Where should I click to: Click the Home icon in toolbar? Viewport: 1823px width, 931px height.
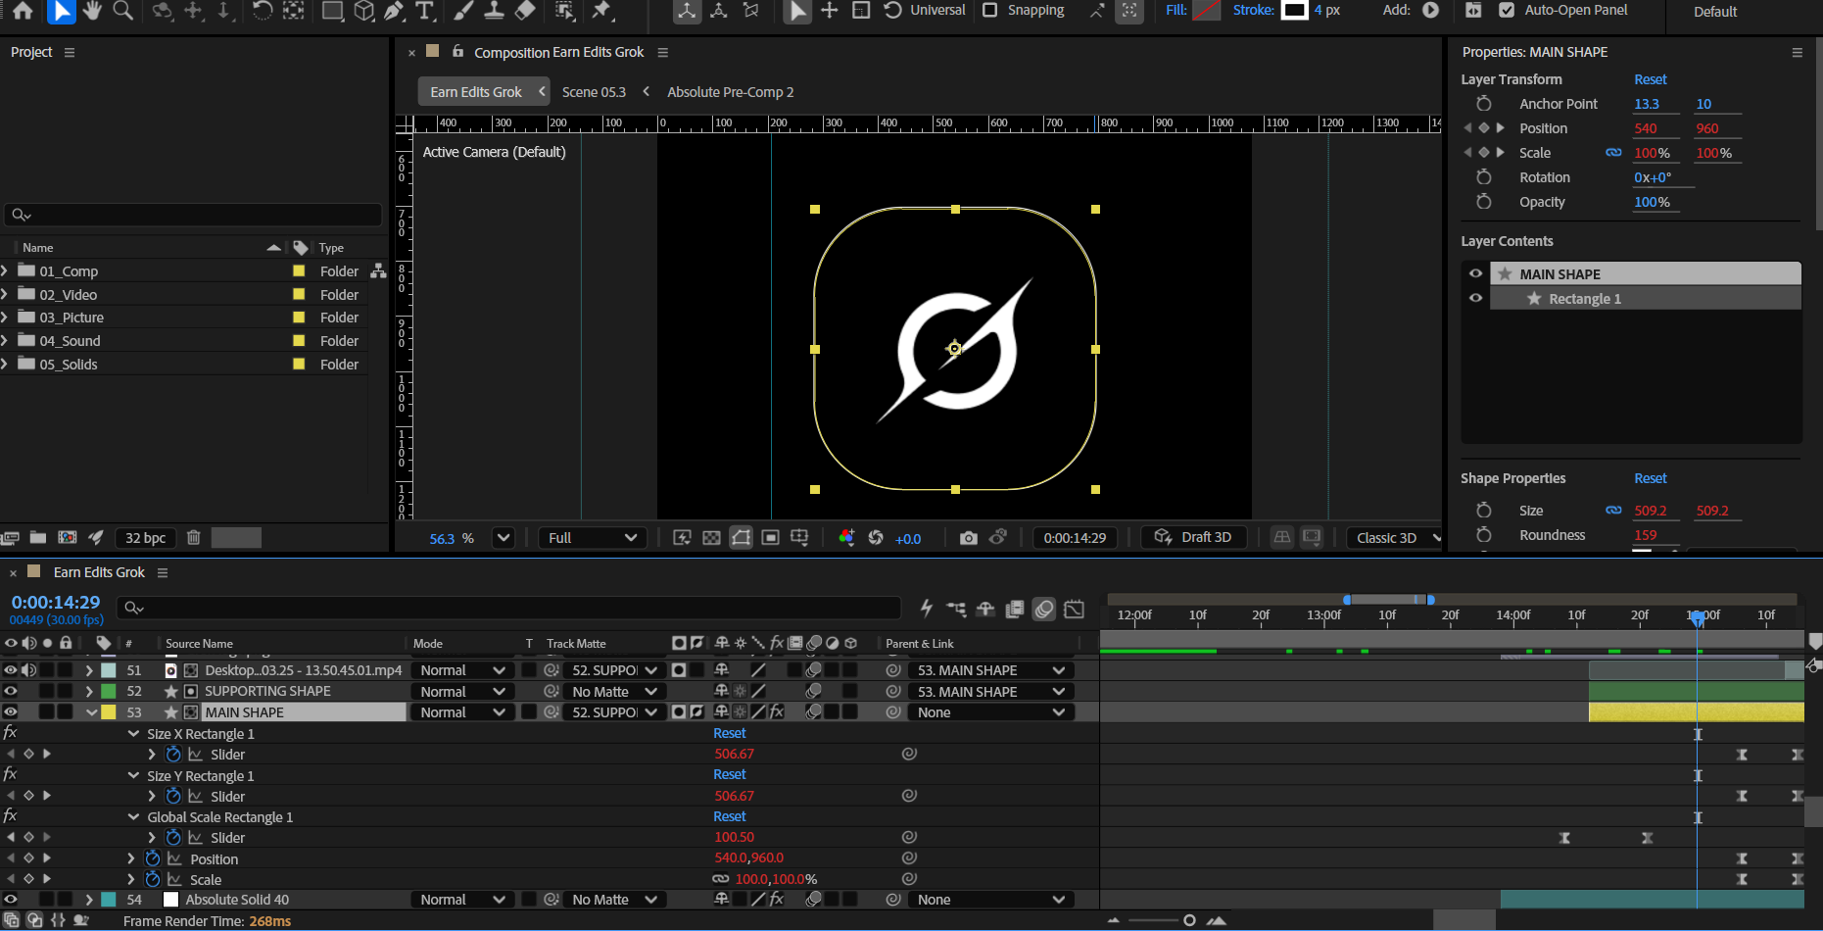23,11
